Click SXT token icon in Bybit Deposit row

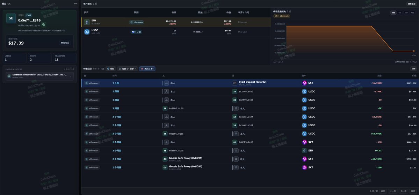[x=304, y=83]
